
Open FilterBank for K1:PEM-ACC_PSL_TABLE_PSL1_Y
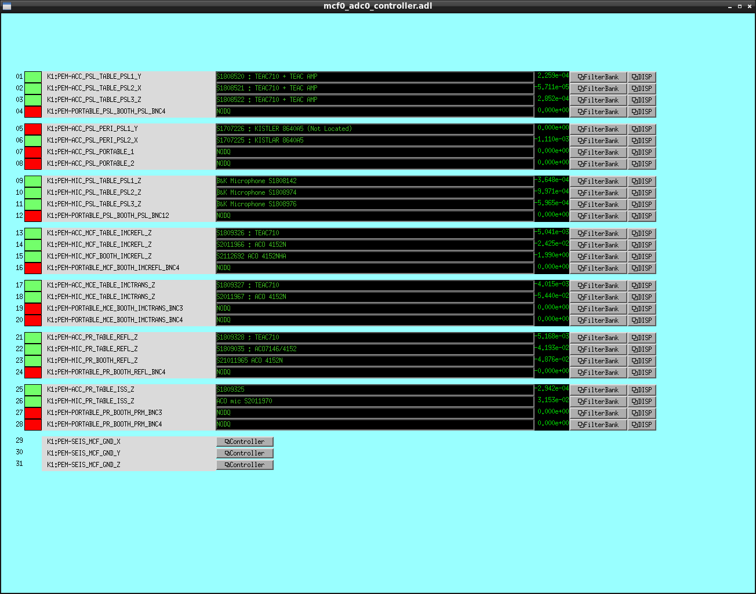coord(598,77)
